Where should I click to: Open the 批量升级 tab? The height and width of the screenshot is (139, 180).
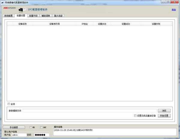pos(33,16)
